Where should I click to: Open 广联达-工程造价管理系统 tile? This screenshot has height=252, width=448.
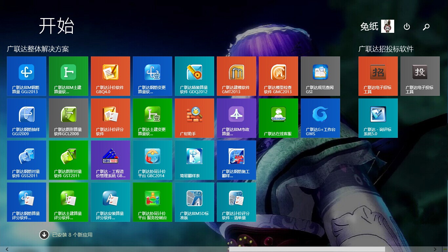coord(111,160)
